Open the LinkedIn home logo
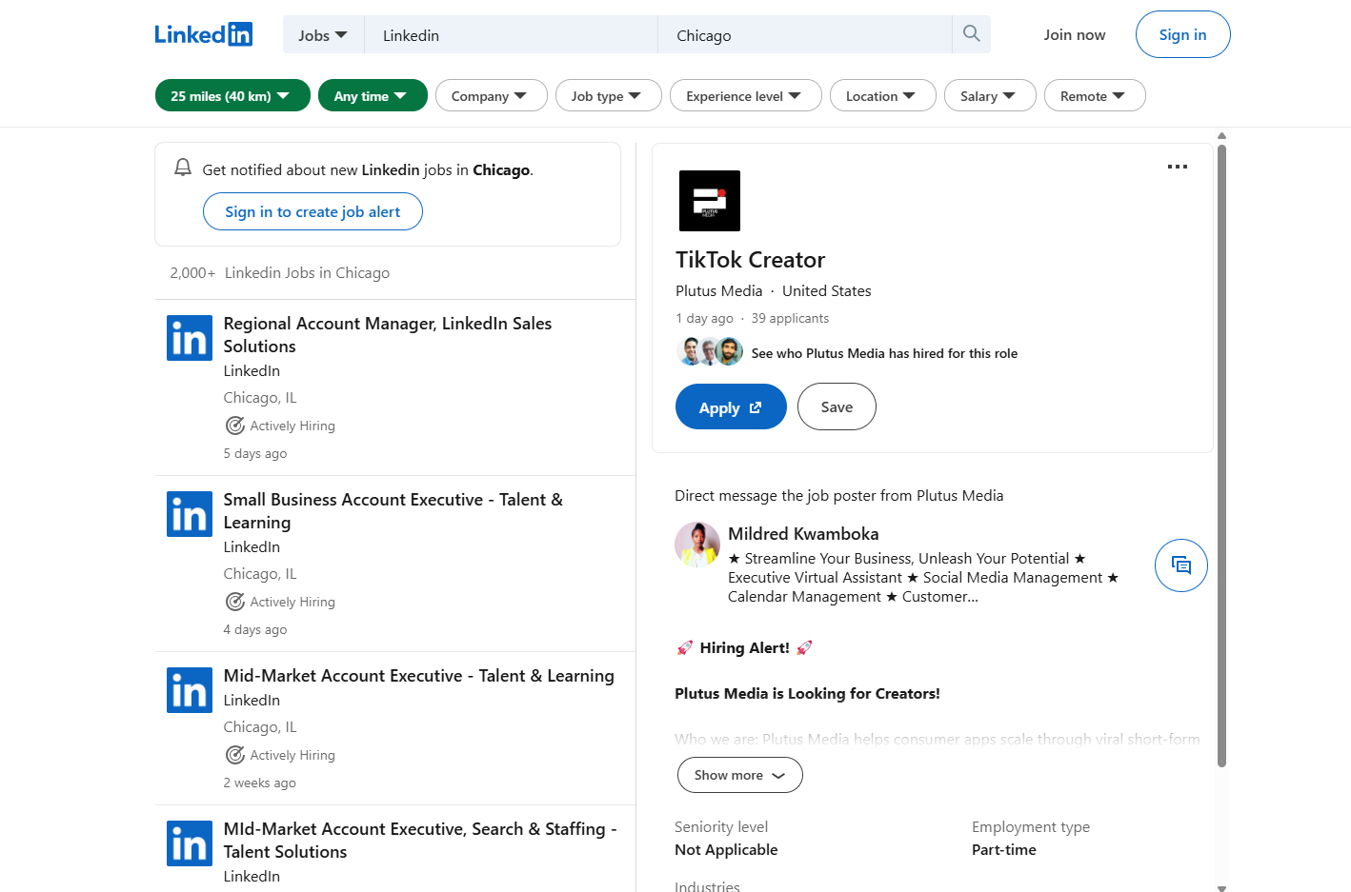1351x892 pixels. 204,34
